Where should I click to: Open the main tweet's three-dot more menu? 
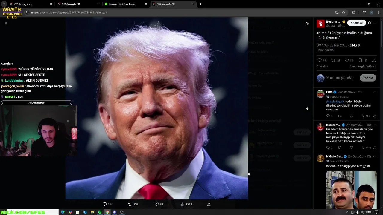375,23
